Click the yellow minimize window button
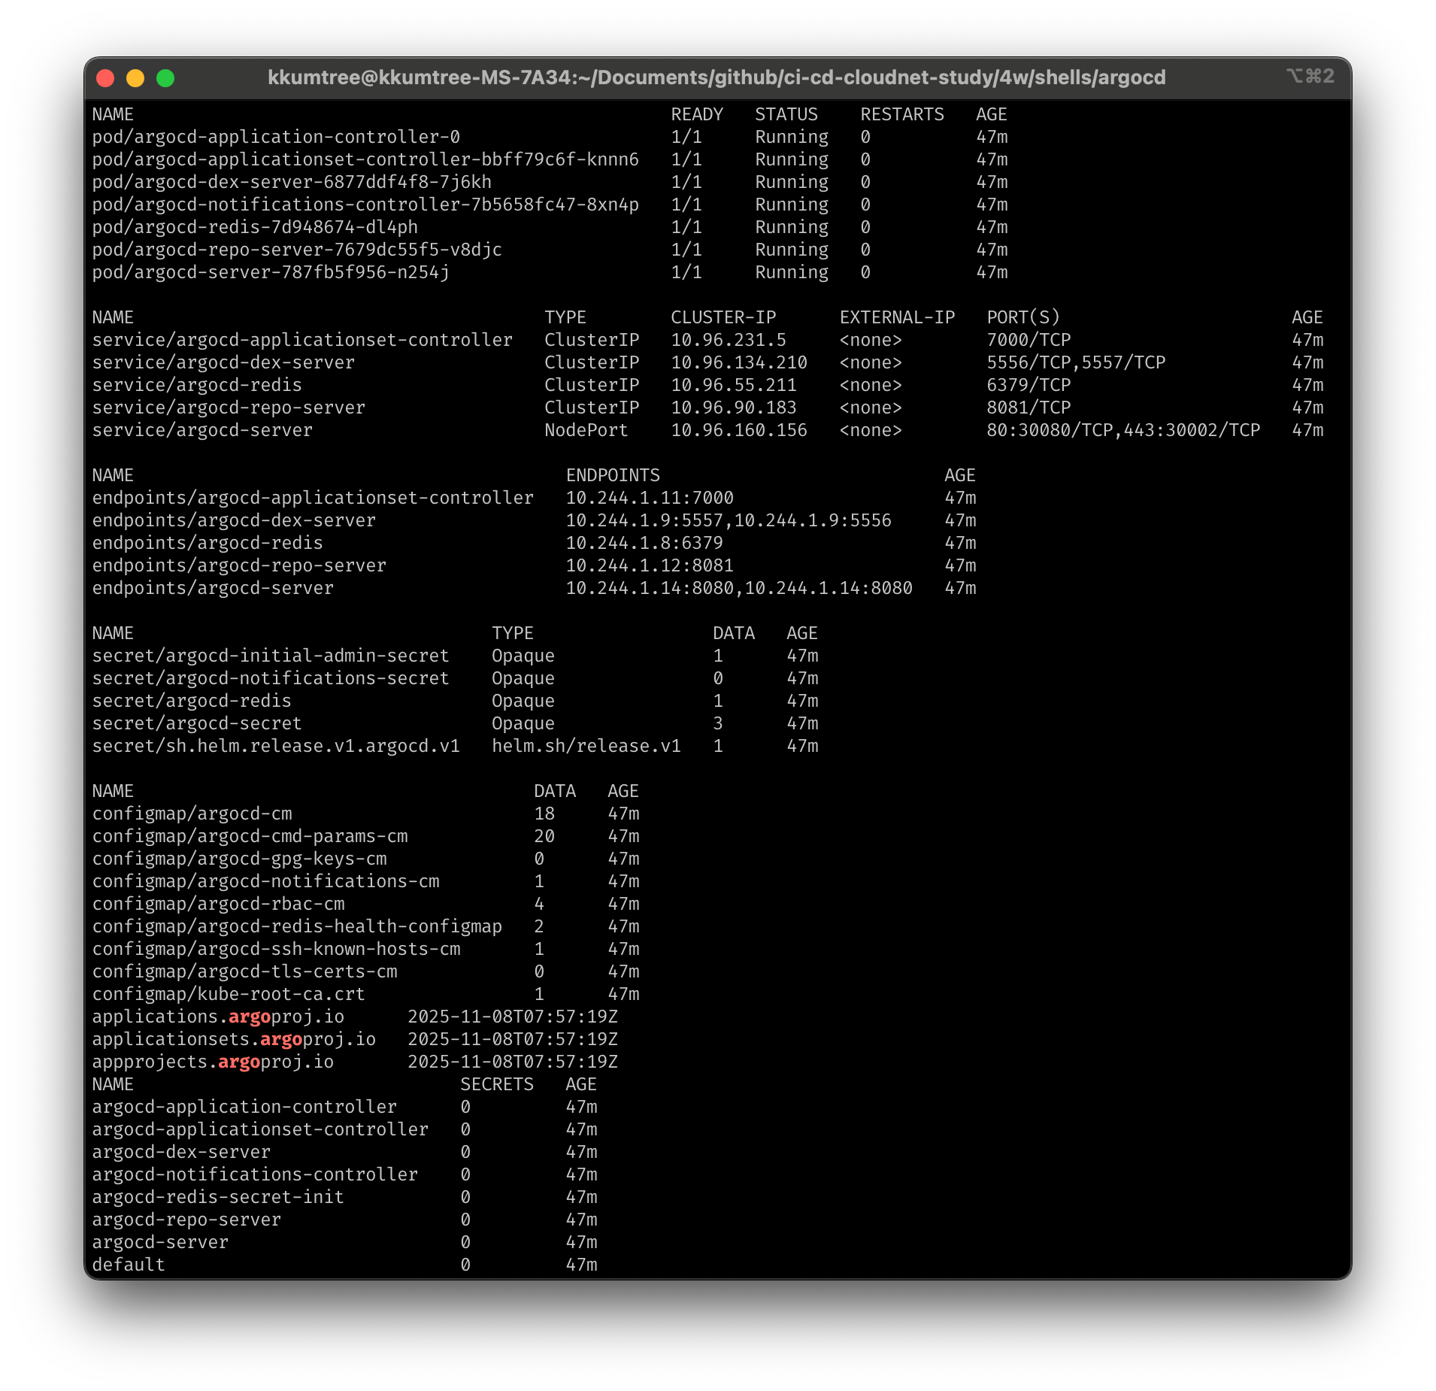This screenshot has height=1391, width=1436. tap(135, 78)
